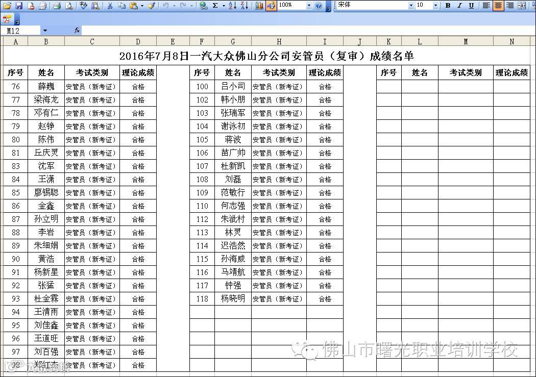Toggle Italic formatting

[x=459, y=6]
